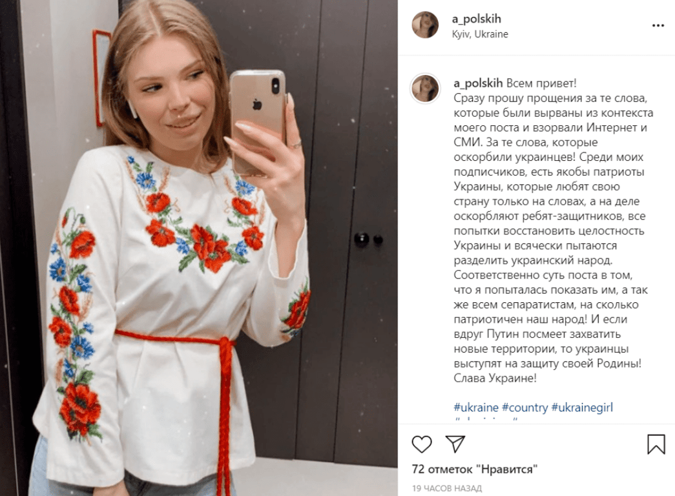The width and height of the screenshot is (675, 496).
Task: Open the Kyiv, Ukraine location link
Action: pyautogui.click(x=480, y=34)
